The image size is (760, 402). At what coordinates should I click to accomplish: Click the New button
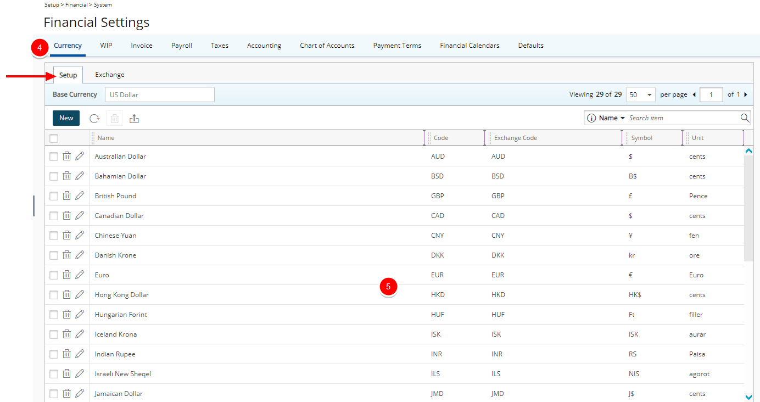click(x=66, y=118)
